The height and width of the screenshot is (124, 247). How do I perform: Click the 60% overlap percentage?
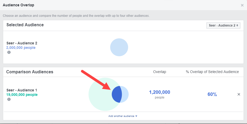[x=212, y=94]
